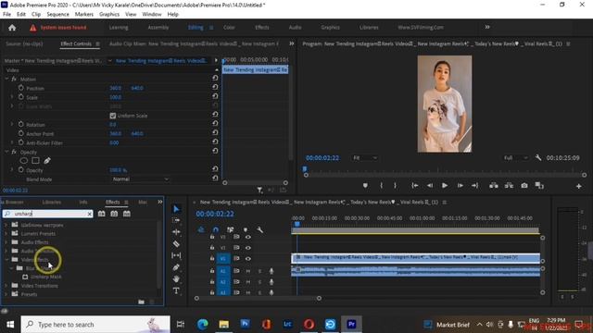
Task: Open Comparison View button
Action: (x=539, y=185)
